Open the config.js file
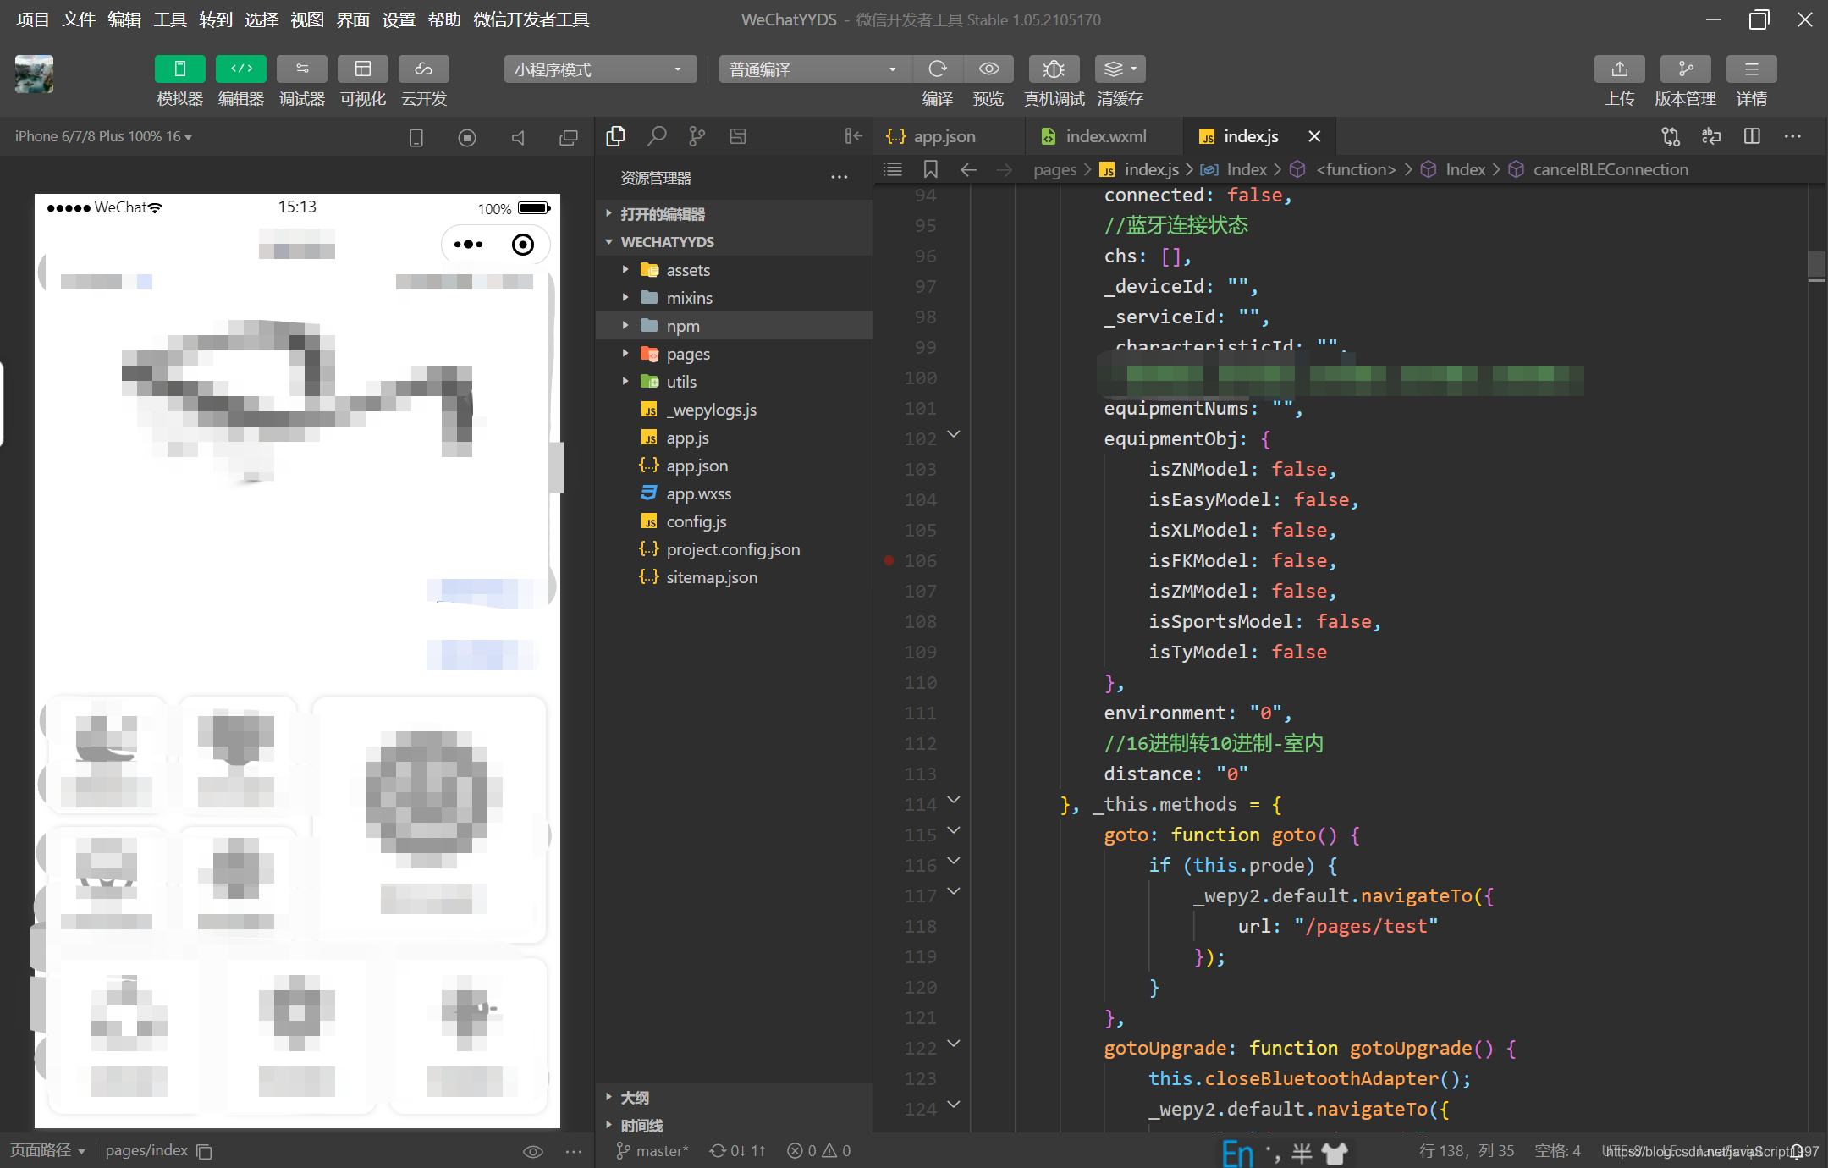This screenshot has height=1168, width=1828. pyautogui.click(x=735, y=521)
